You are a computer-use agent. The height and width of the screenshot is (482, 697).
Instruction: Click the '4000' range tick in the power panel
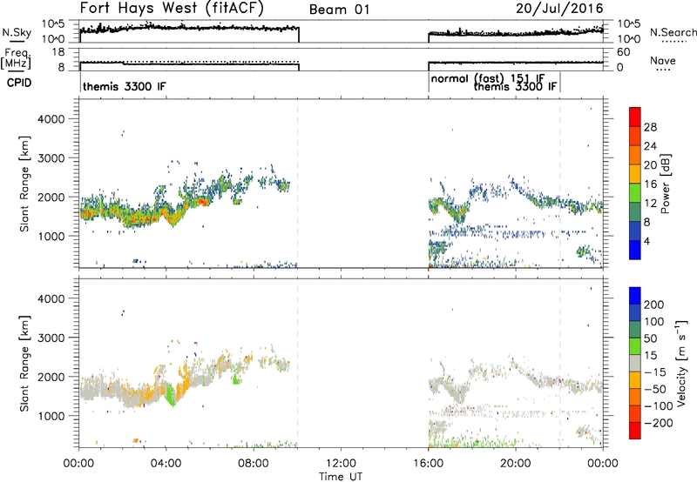pos(51,119)
